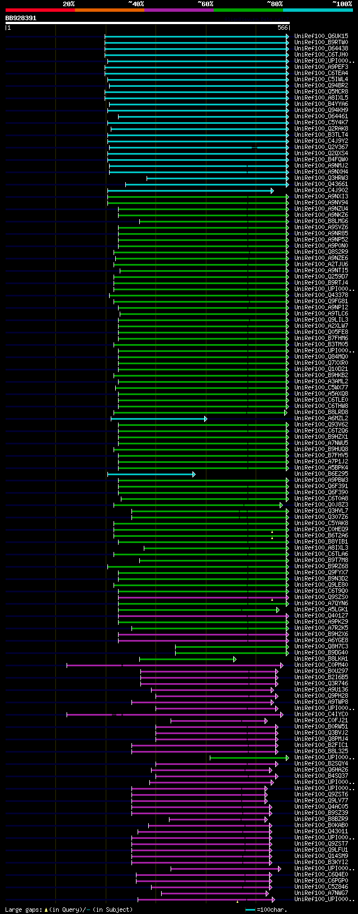The height and width of the screenshot is (914, 358).
Task: Click the purple ~60% identity legend segment
Action: click(x=178, y=10)
